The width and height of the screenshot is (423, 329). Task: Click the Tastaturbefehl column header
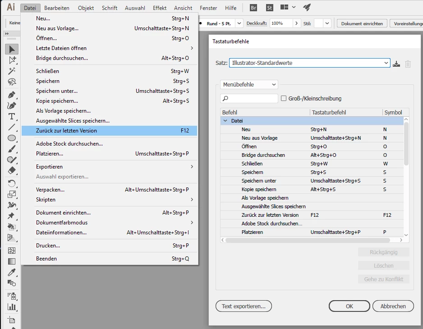point(346,112)
